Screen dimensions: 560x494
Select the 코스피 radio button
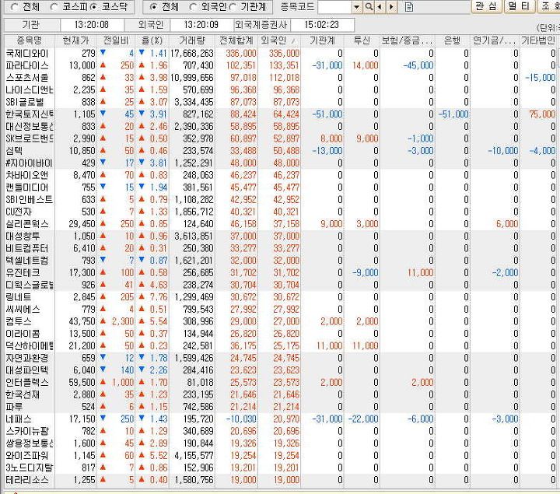[x=54, y=7]
